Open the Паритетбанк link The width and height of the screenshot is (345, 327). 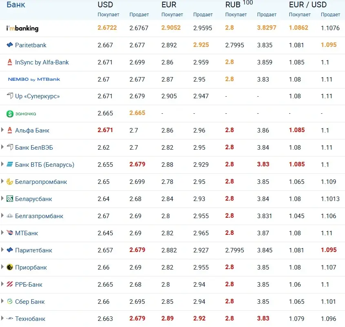pyautogui.click(x=33, y=250)
